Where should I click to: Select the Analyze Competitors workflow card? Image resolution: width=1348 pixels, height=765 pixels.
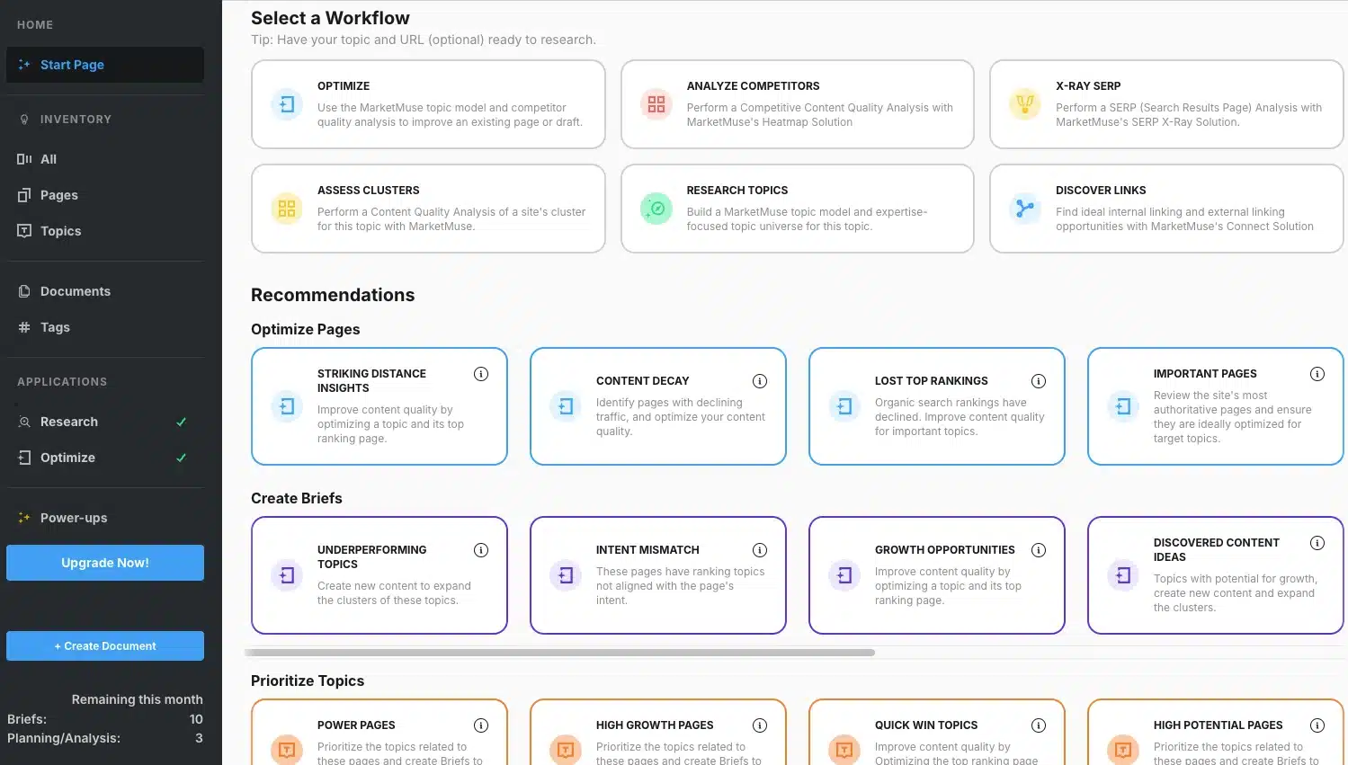[x=798, y=104]
